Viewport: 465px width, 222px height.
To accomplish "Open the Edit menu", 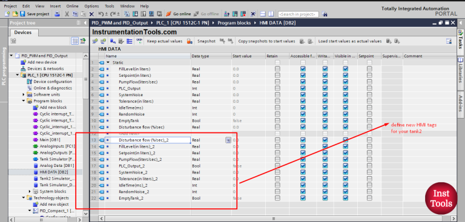I will click(x=26, y=6).
